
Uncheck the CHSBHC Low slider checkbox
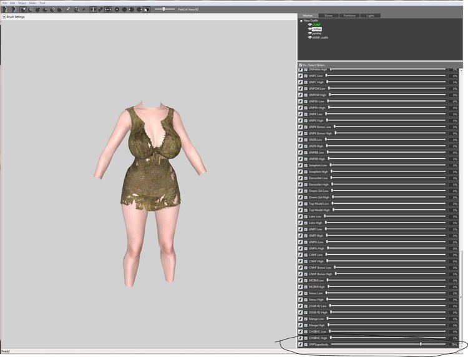coord(306,331)
